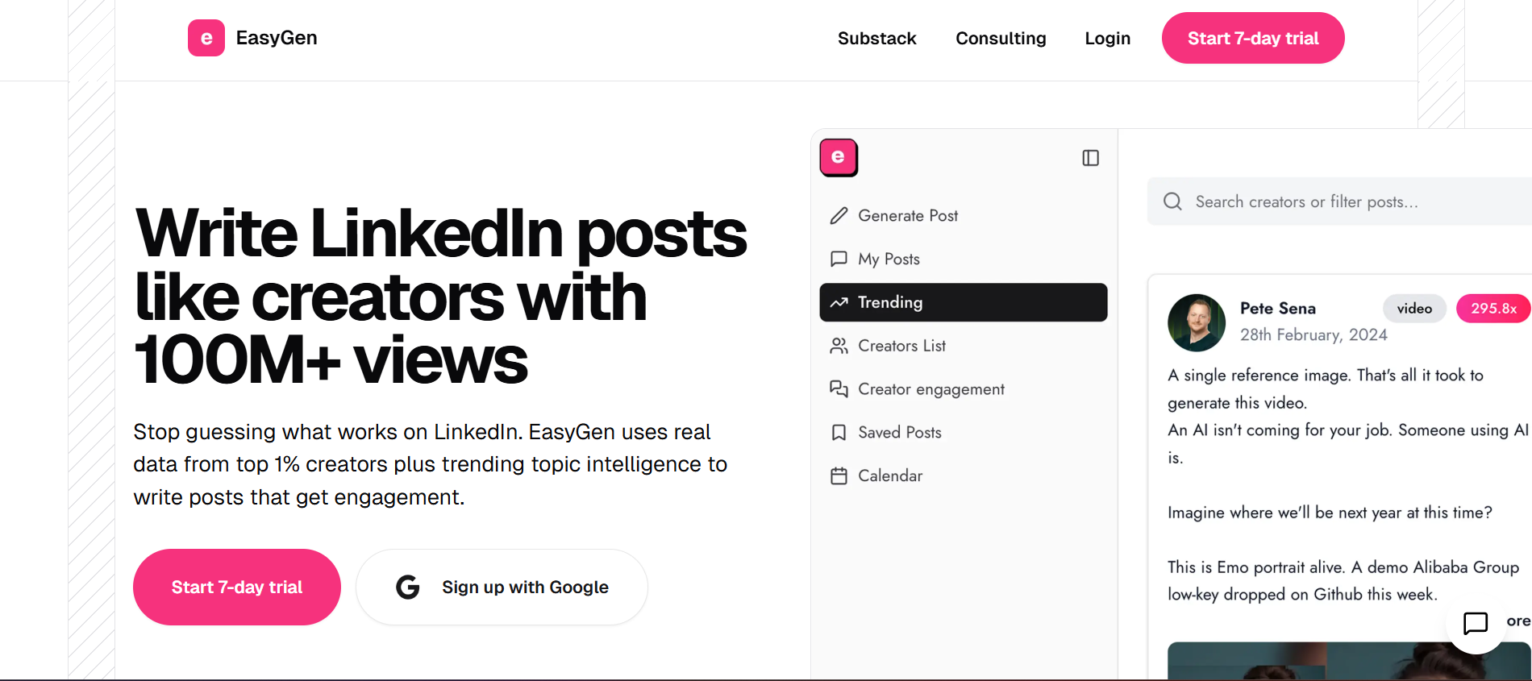Open Saved Posts in the sidebar
The image size is (1532, 681).
[x=964, y=433]
